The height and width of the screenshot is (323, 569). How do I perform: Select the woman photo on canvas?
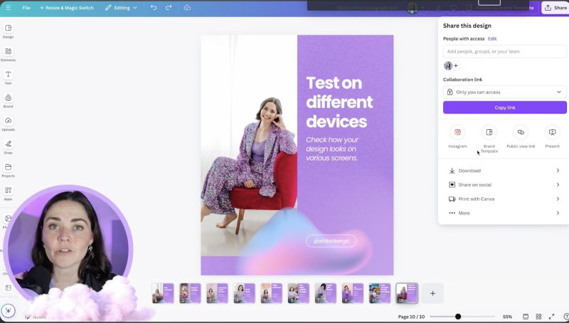point(249,146)
